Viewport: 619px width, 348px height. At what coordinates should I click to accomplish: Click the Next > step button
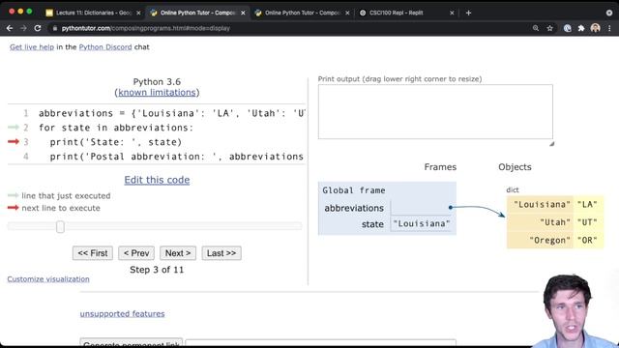(178, 253)
